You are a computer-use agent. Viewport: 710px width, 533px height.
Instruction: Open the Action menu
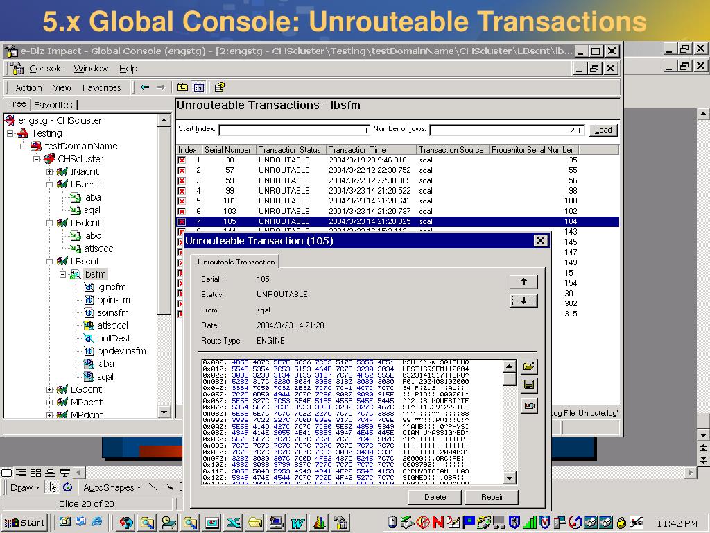28,87
